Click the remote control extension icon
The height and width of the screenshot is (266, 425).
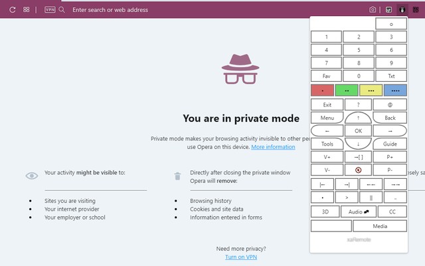(x=402, y=10)
